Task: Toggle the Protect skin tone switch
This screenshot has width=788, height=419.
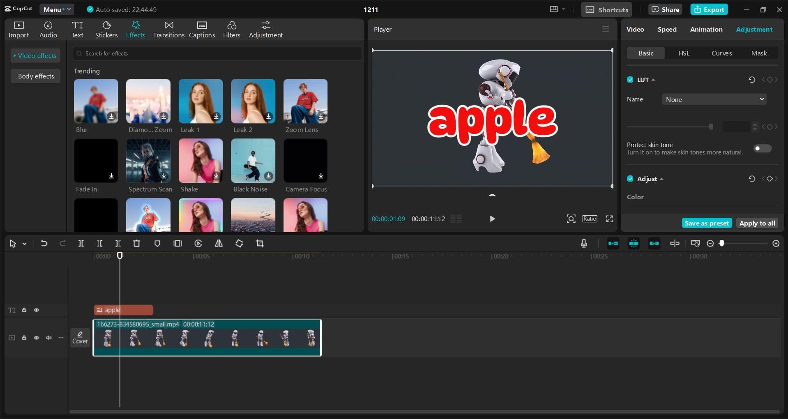Action: [763, 148]
